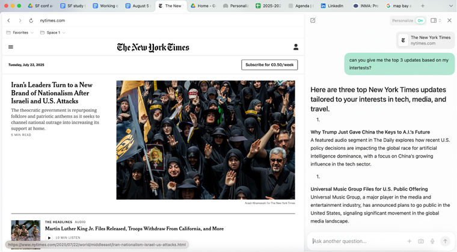Switch to the August 5 tab
Viewport: 457px width, 252px height.
(x=138, y=6)
